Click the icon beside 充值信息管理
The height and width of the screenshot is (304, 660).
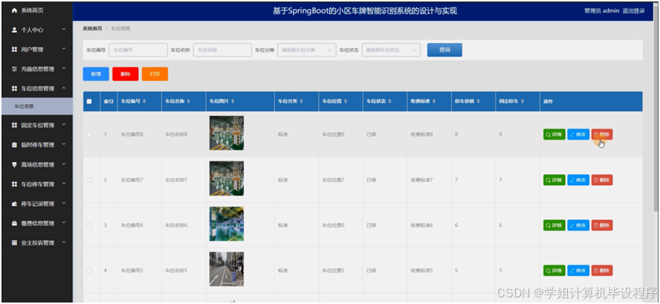click(14, 68)
